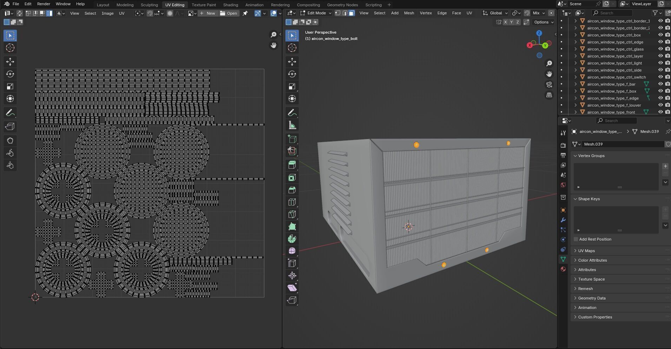Viewport: 671px width, 349px height.
Task: Click the Mesh.039 name field
Action: (623, 144)
